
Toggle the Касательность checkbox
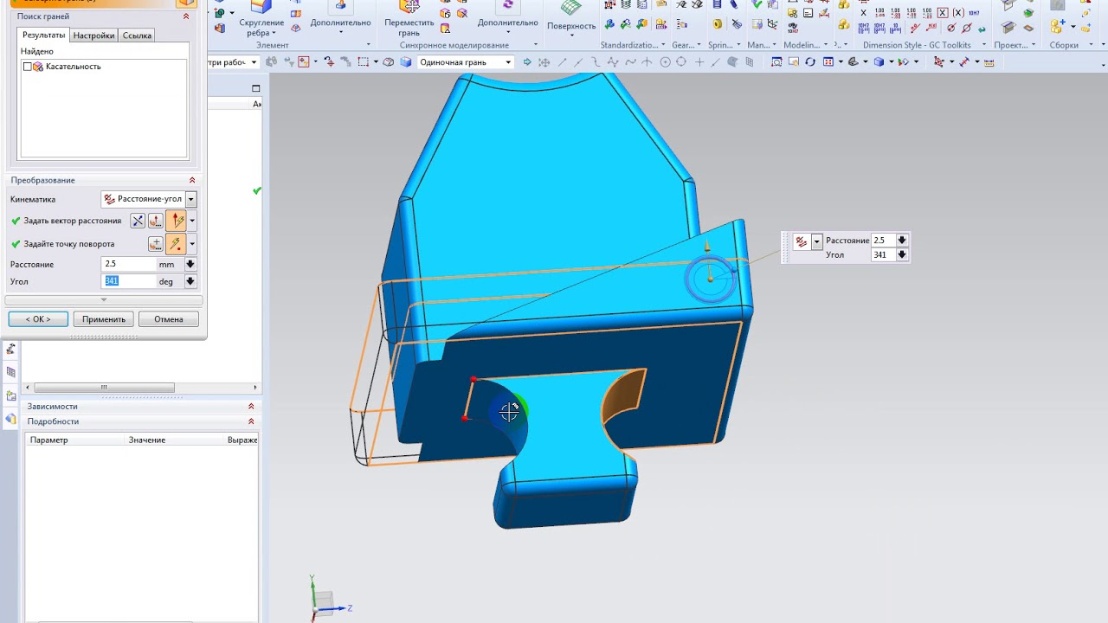pyautogui.click(x=28, y=67)
